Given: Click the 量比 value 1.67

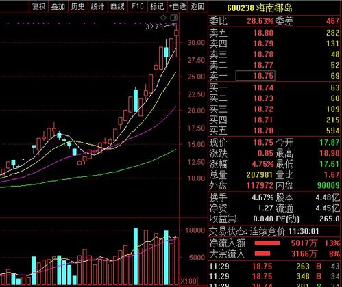Looking at the screenshot, I should click(x=332, y=175).
